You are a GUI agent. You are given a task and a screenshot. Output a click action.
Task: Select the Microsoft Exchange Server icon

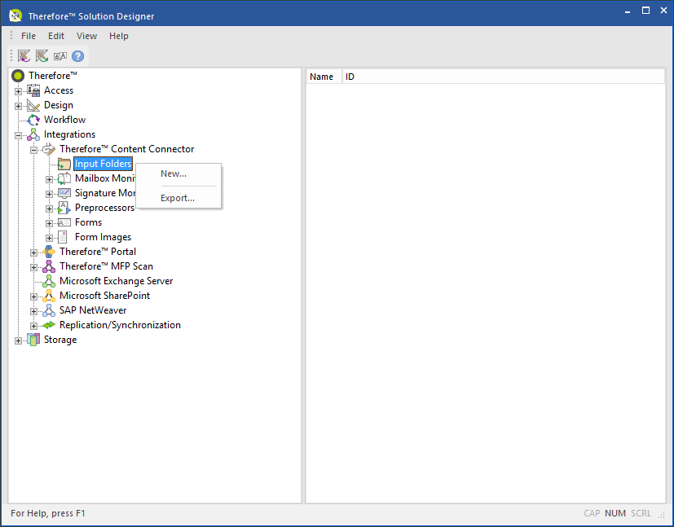pyautogui.click(x=49, y=281)
